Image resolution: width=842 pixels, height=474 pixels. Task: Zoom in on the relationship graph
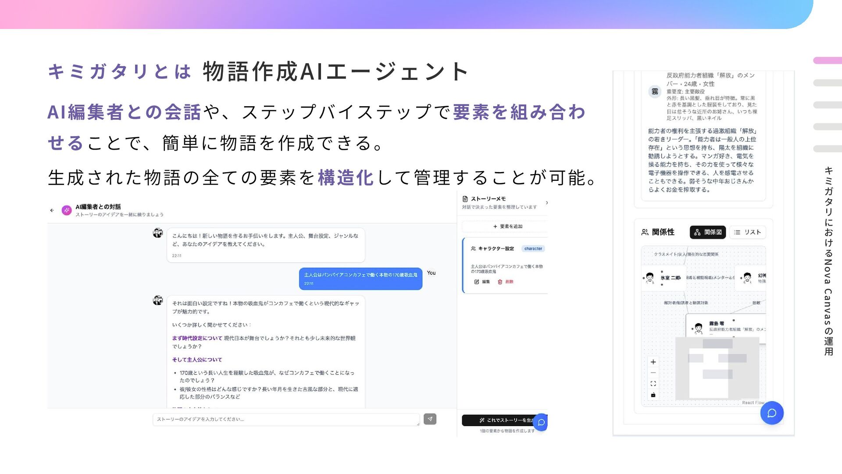[x=653, y=362]
